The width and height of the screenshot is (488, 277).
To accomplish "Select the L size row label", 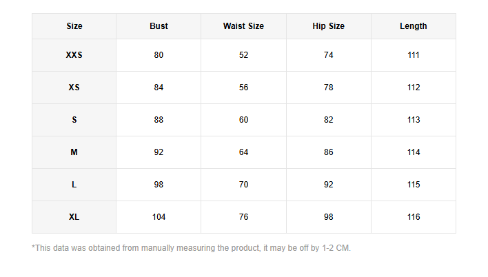I will pos(74,185).
